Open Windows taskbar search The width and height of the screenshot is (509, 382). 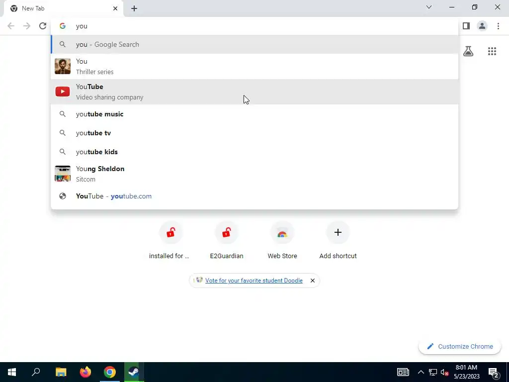pos(36,372)
